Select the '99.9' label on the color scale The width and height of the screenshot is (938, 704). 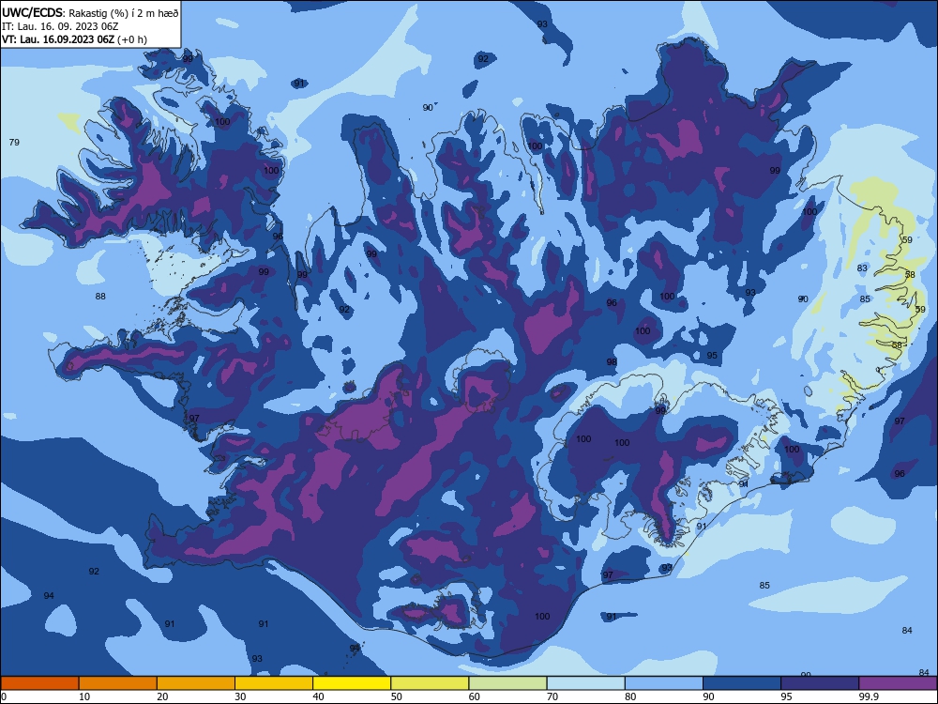(869, 696)
